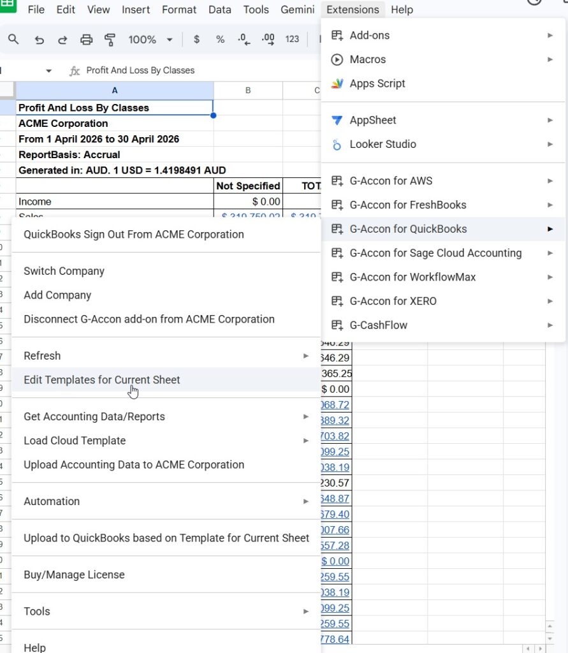Image resolution: width=568 pixels, height=653 pixels.
Task: Expand Get Accounting Data/Reports submenu
Action: (166, 416)
